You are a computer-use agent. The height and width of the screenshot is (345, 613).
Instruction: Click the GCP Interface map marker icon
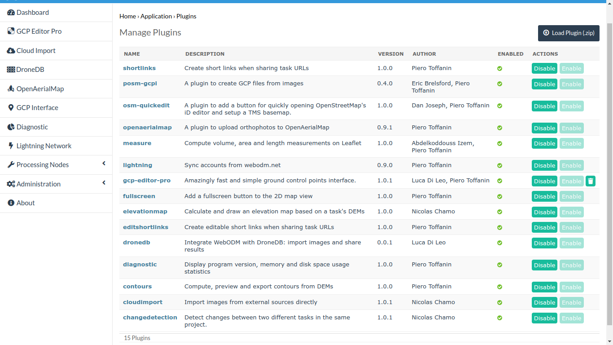10,108
